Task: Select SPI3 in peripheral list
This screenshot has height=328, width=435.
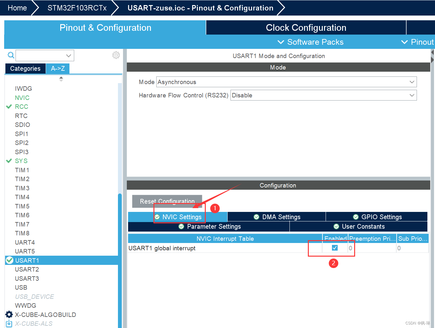Action: 22,152
